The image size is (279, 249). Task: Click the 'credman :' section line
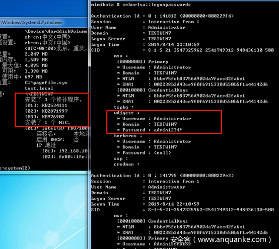[x=126, y=164]
